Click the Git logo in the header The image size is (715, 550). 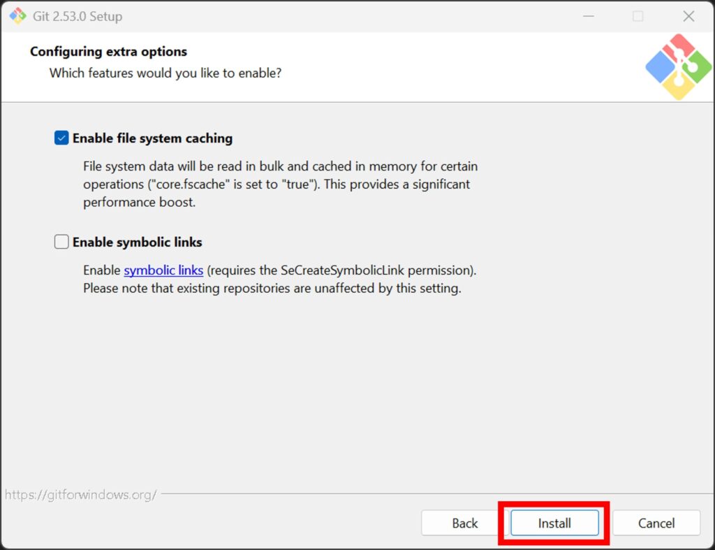(x=678, y=66)
